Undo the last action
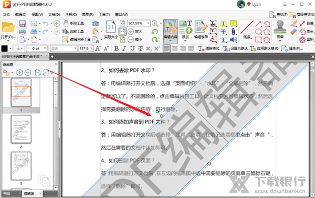Screen dimensions: 315x198 click(x=45, y=24)
